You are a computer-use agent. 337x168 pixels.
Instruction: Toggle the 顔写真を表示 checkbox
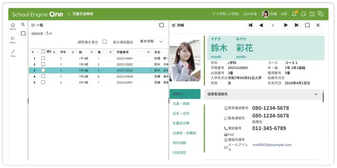tap(105, 42)
